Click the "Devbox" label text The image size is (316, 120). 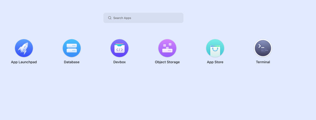point(119,62)
